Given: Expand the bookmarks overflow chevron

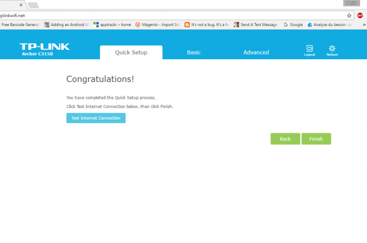Looking at the screenshot, I should click(363, 25).
